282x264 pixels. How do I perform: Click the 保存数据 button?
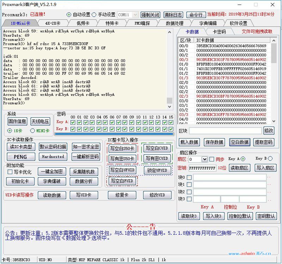214,142
